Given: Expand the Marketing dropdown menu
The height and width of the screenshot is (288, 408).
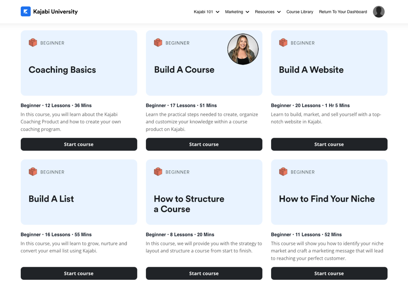Looking at the screenshot, I should click(x=237, y=12).
